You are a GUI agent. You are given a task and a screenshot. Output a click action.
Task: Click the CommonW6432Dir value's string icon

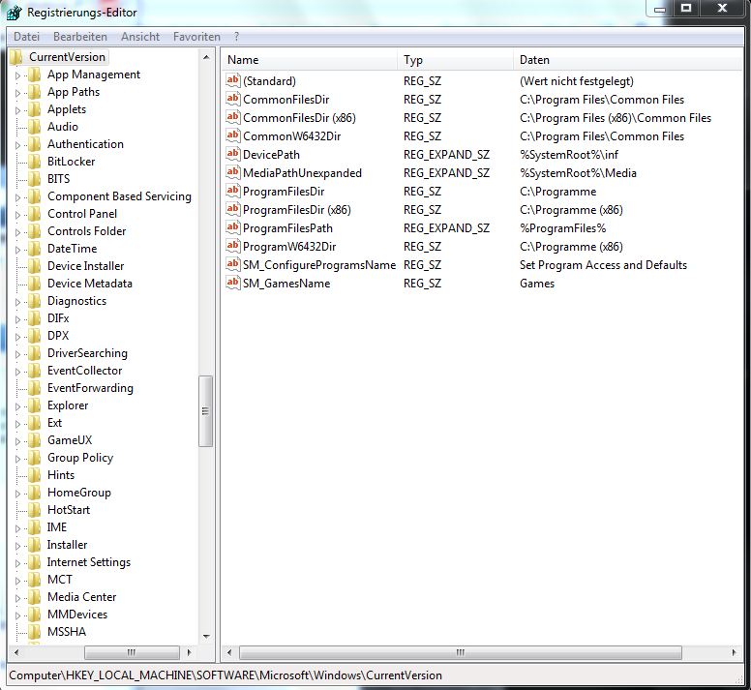(233, 135)
